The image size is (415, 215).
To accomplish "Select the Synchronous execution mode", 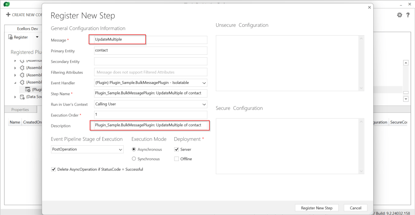I will pos(134,159).
